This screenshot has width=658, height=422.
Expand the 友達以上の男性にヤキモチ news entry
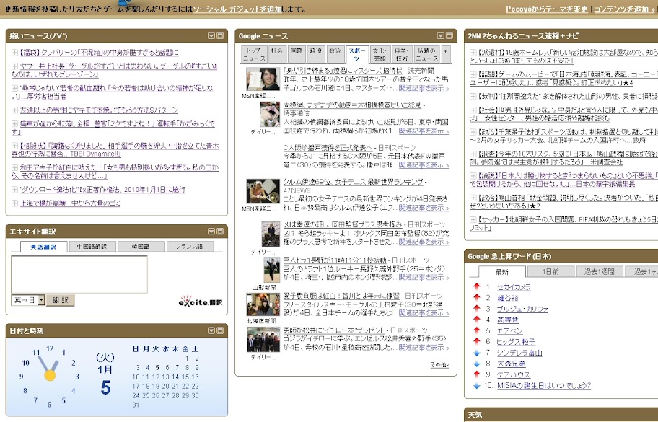(14, 110)
